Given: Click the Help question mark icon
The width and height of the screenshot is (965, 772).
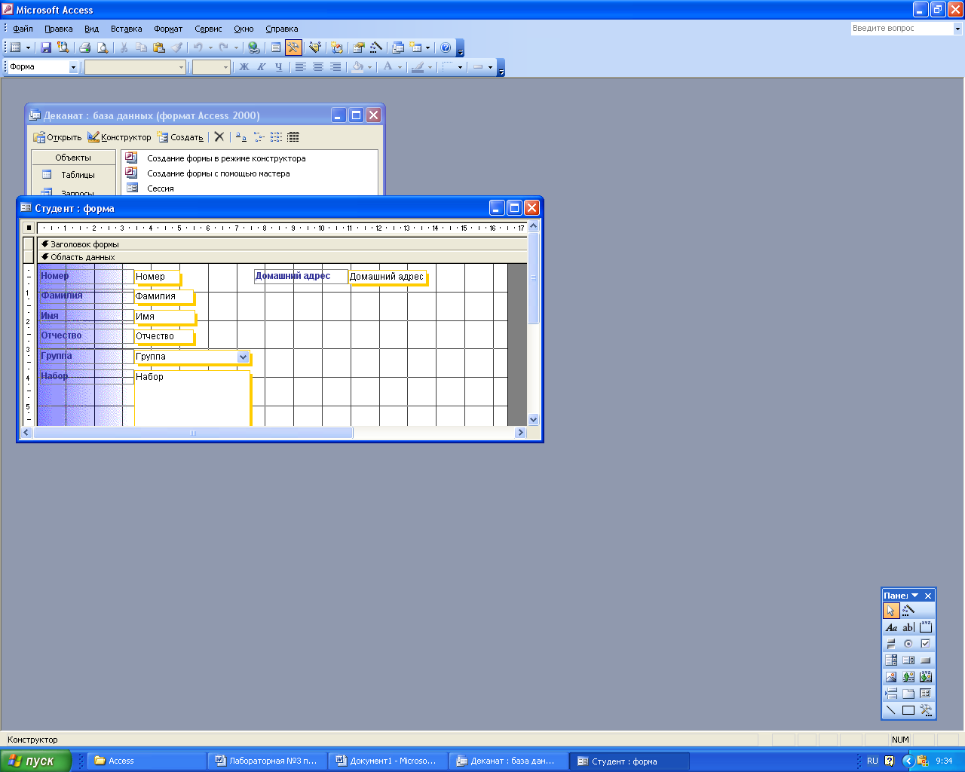Looking at the screenshot, I should 446,47.
